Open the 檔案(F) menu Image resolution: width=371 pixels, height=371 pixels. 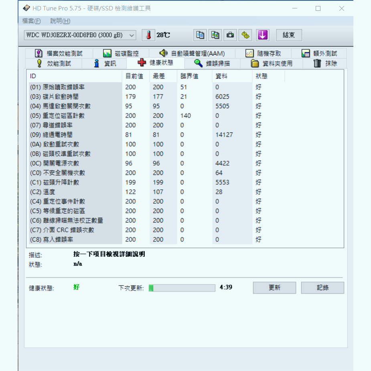pyautogui.click(x=31, y=21)
